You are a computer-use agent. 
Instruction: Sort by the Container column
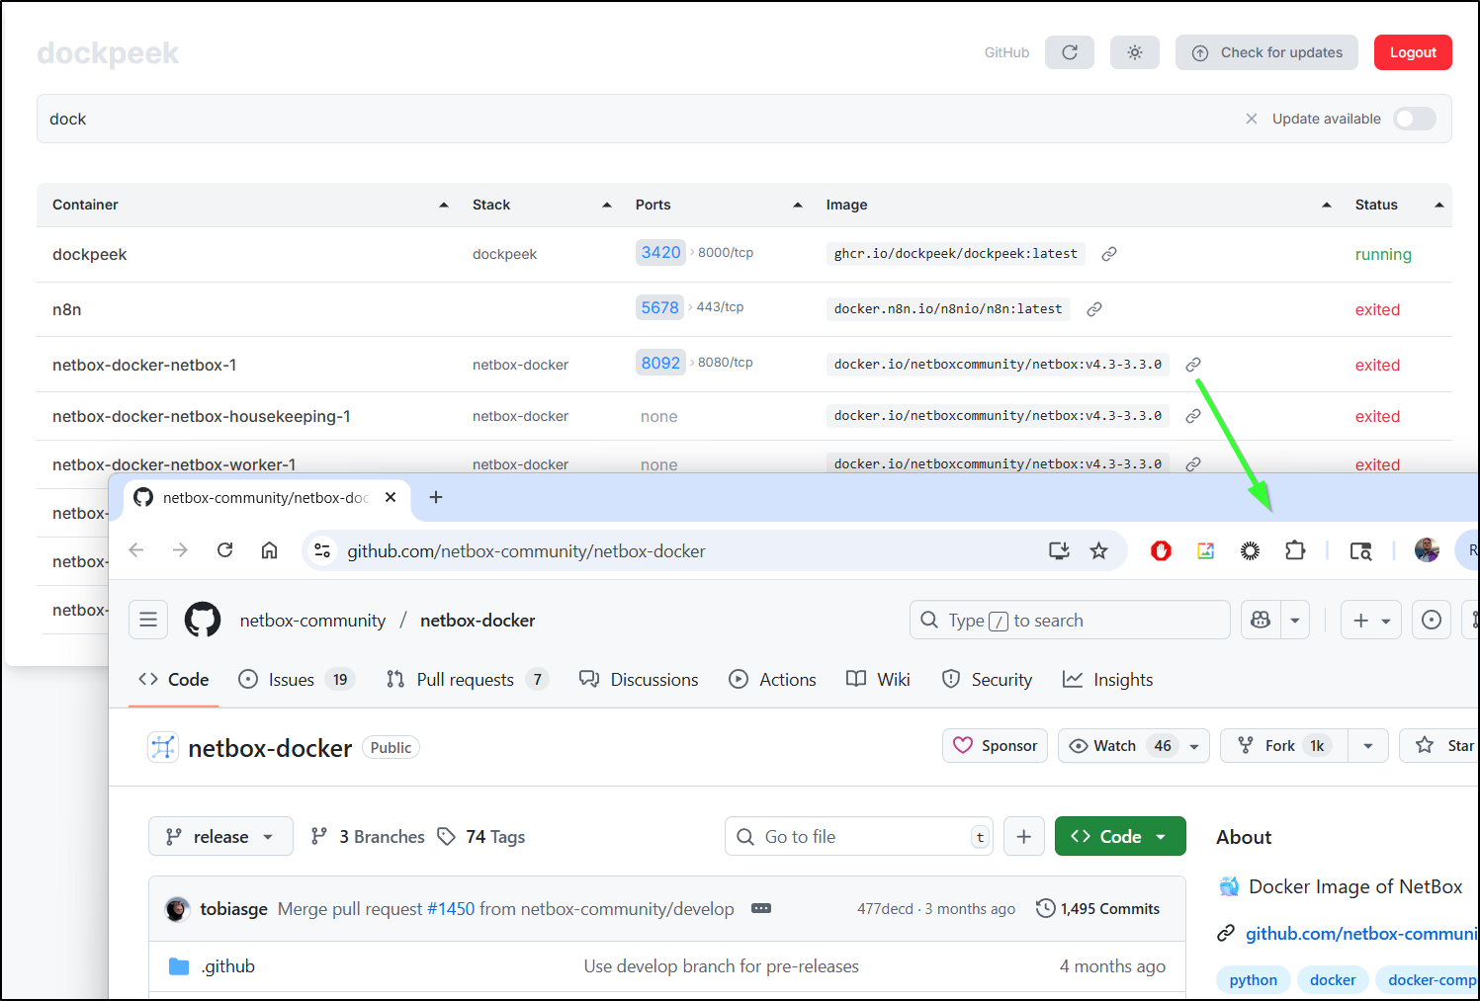[250, 205]
